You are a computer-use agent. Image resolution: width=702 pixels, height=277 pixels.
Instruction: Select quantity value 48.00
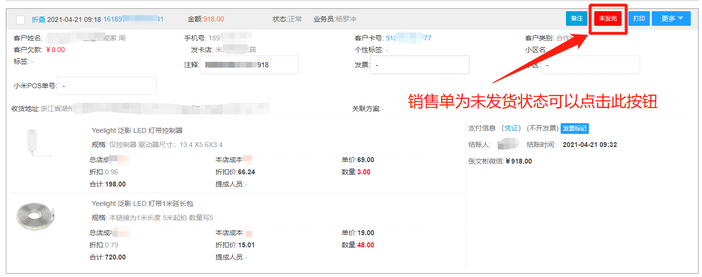point(366,245)
